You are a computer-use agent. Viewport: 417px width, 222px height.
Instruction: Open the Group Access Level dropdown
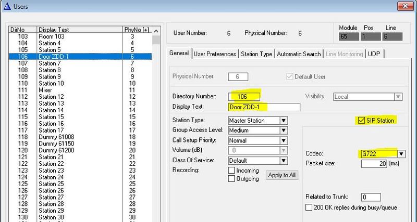pos(284,130)
